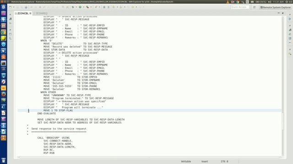Screen dimensions: 293x164
Task: Click the yellow Back navigation arrow icon
Action: (x=133, y=7)
